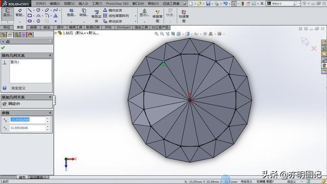327x184 pixels.
Task: Switch to the DimXpert tab
Action: [124, 27]
